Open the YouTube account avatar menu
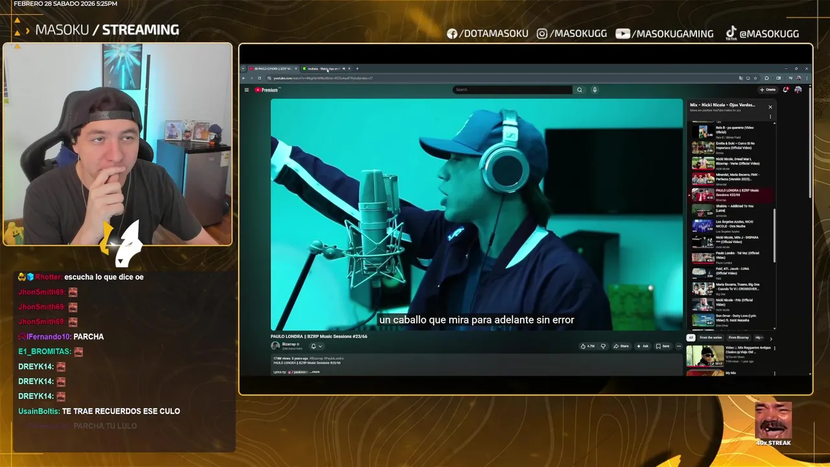The width and height of the screenshot is (830, 467). pos(798,90)
